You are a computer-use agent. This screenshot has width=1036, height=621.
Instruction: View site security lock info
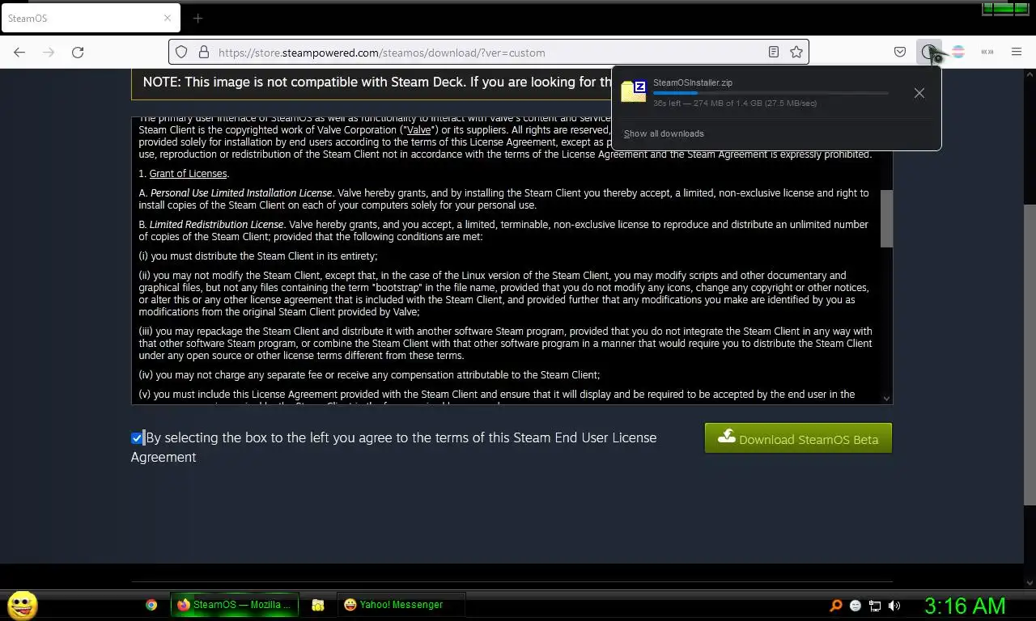pos(204,53)
